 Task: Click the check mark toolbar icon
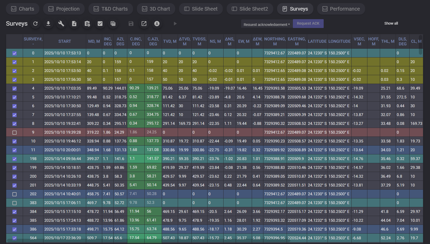tap(100, 24)
